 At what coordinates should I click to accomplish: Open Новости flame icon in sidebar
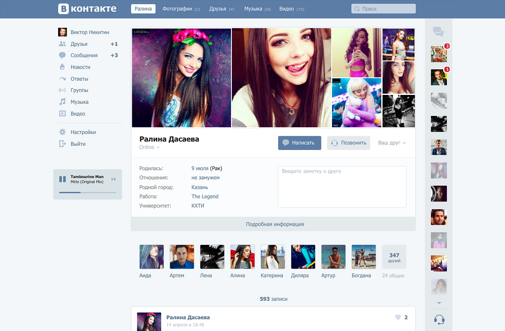(62, 67)
